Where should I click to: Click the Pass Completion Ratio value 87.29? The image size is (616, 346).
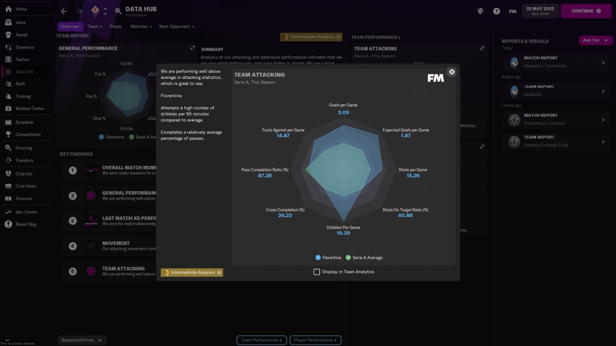[265, 175]
